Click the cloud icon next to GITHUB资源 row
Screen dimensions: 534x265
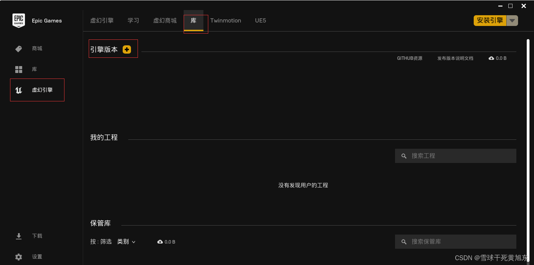point(491,58)
